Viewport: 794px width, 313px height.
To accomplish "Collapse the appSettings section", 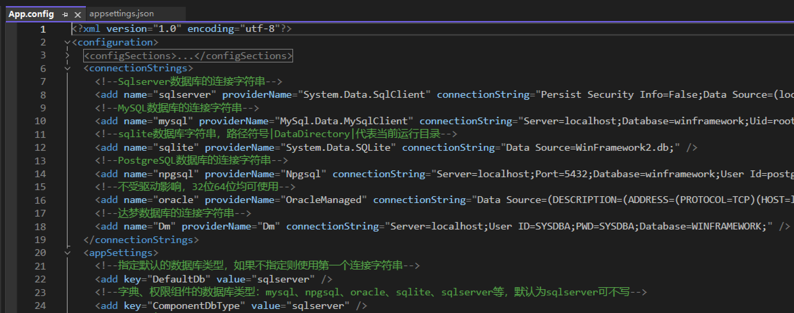I will click(67, 253).
